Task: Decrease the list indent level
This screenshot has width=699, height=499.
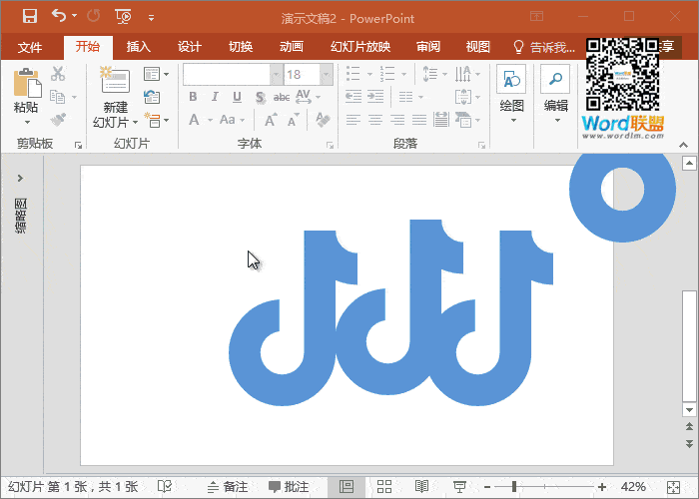Action: (353, 96)
